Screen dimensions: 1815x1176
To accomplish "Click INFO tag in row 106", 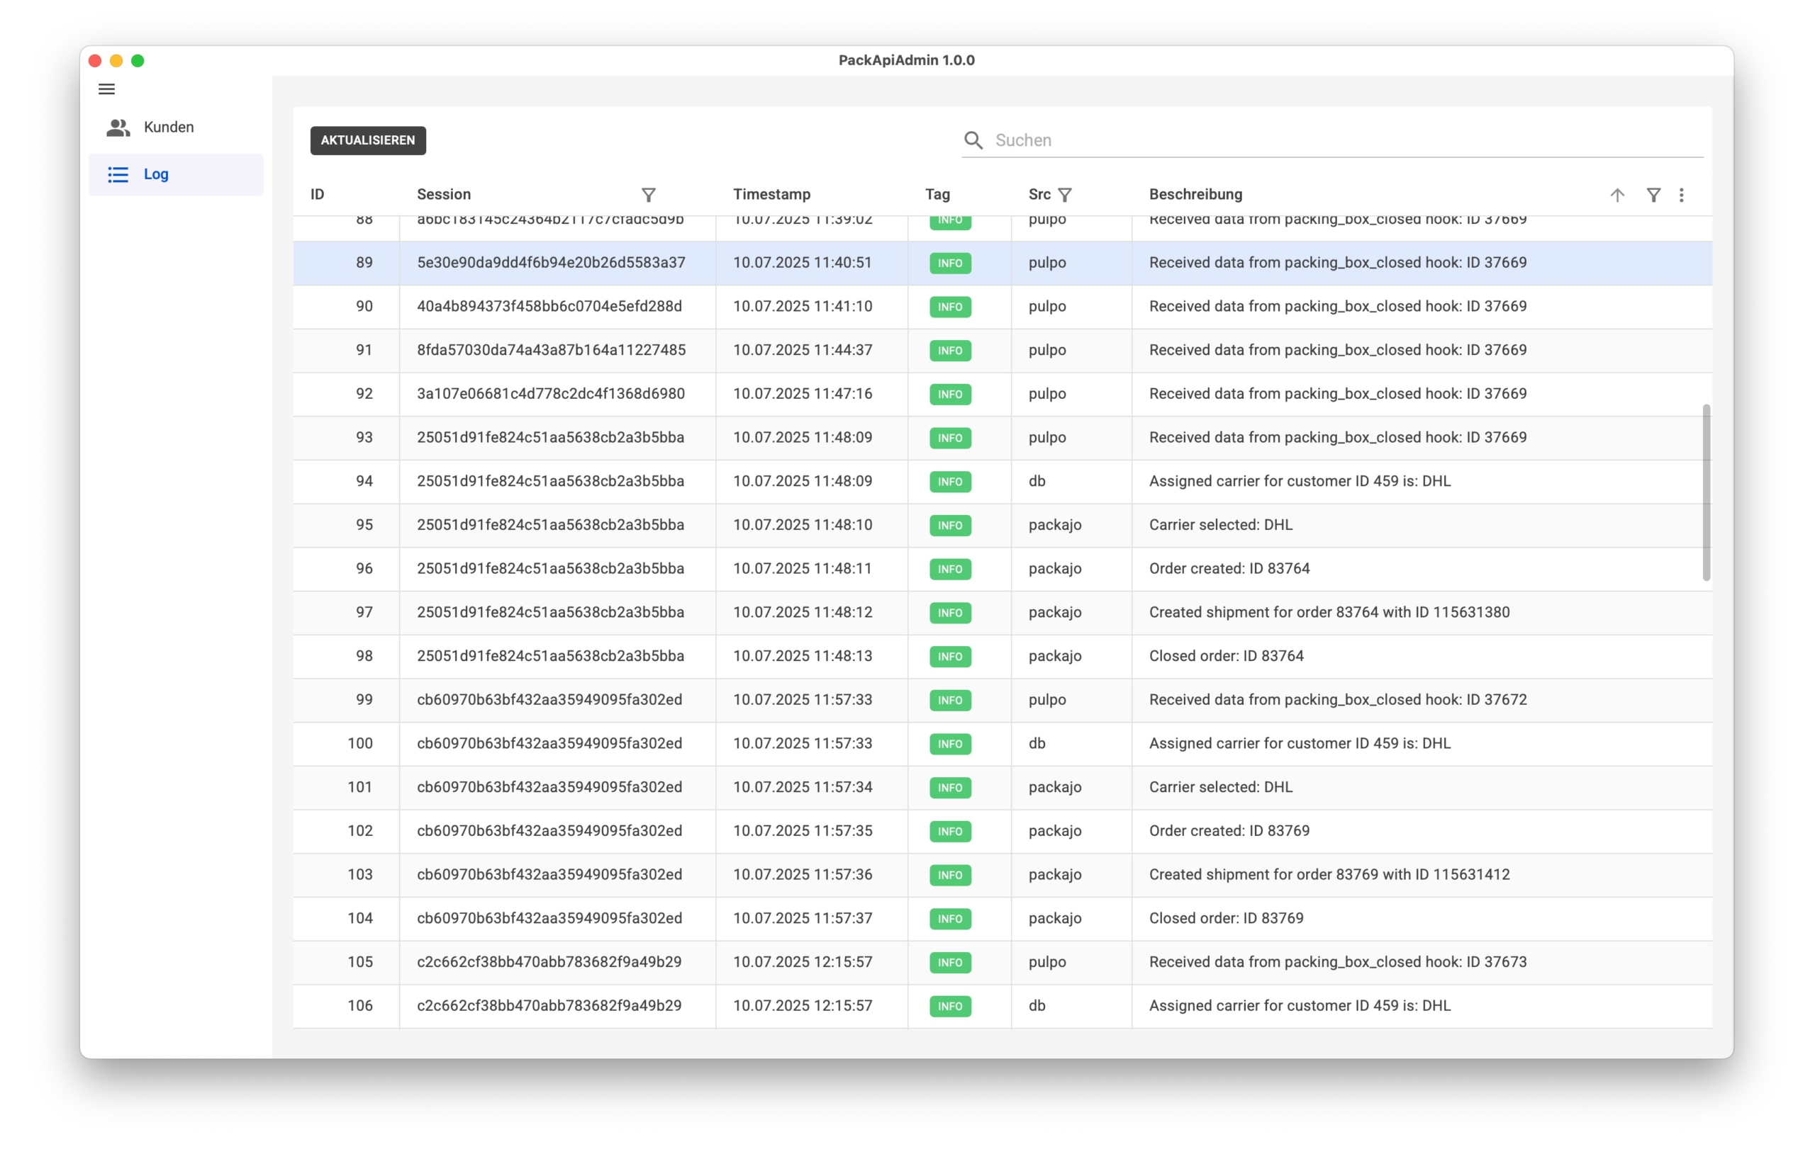I will [950, 1006].
